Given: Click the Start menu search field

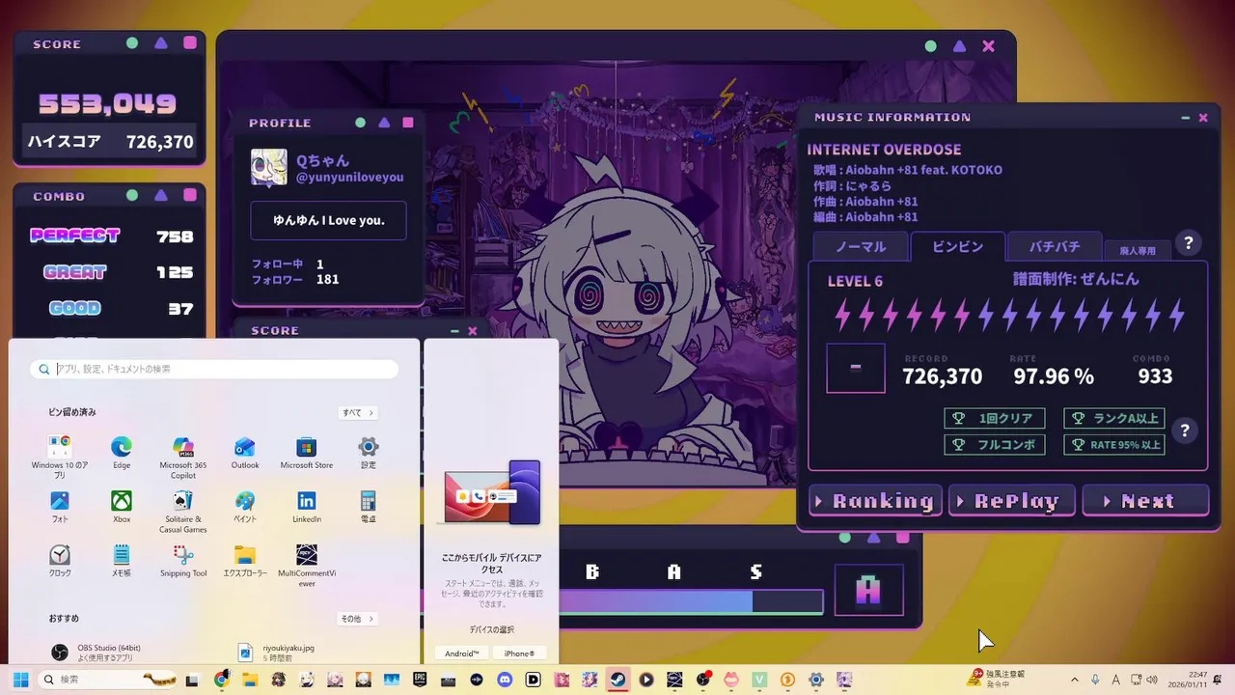Looking at the screenshot, I should coord(214,369).
